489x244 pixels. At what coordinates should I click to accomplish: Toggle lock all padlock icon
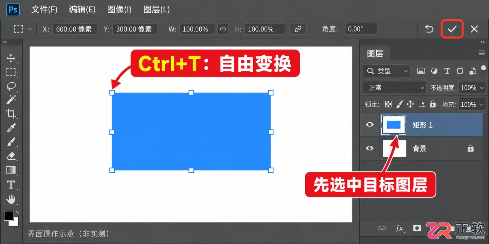tap(433, 104)
